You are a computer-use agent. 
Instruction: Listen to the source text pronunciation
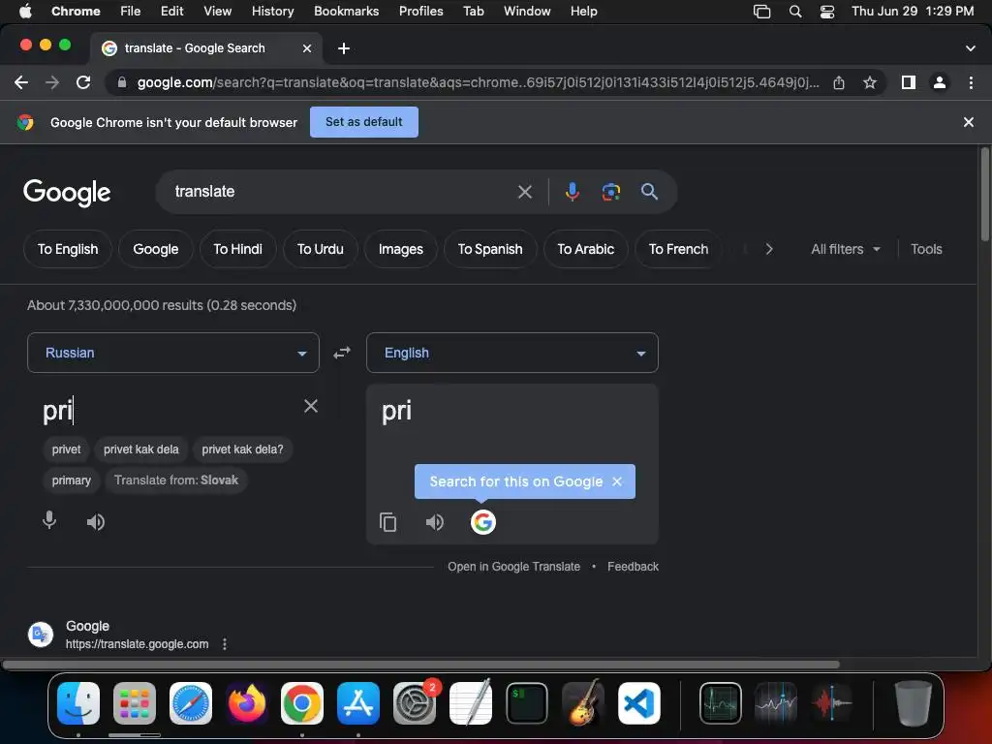96,522
